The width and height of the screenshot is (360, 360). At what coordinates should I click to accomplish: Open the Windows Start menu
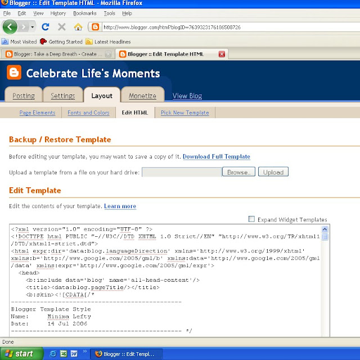click(x=22, y=354)
